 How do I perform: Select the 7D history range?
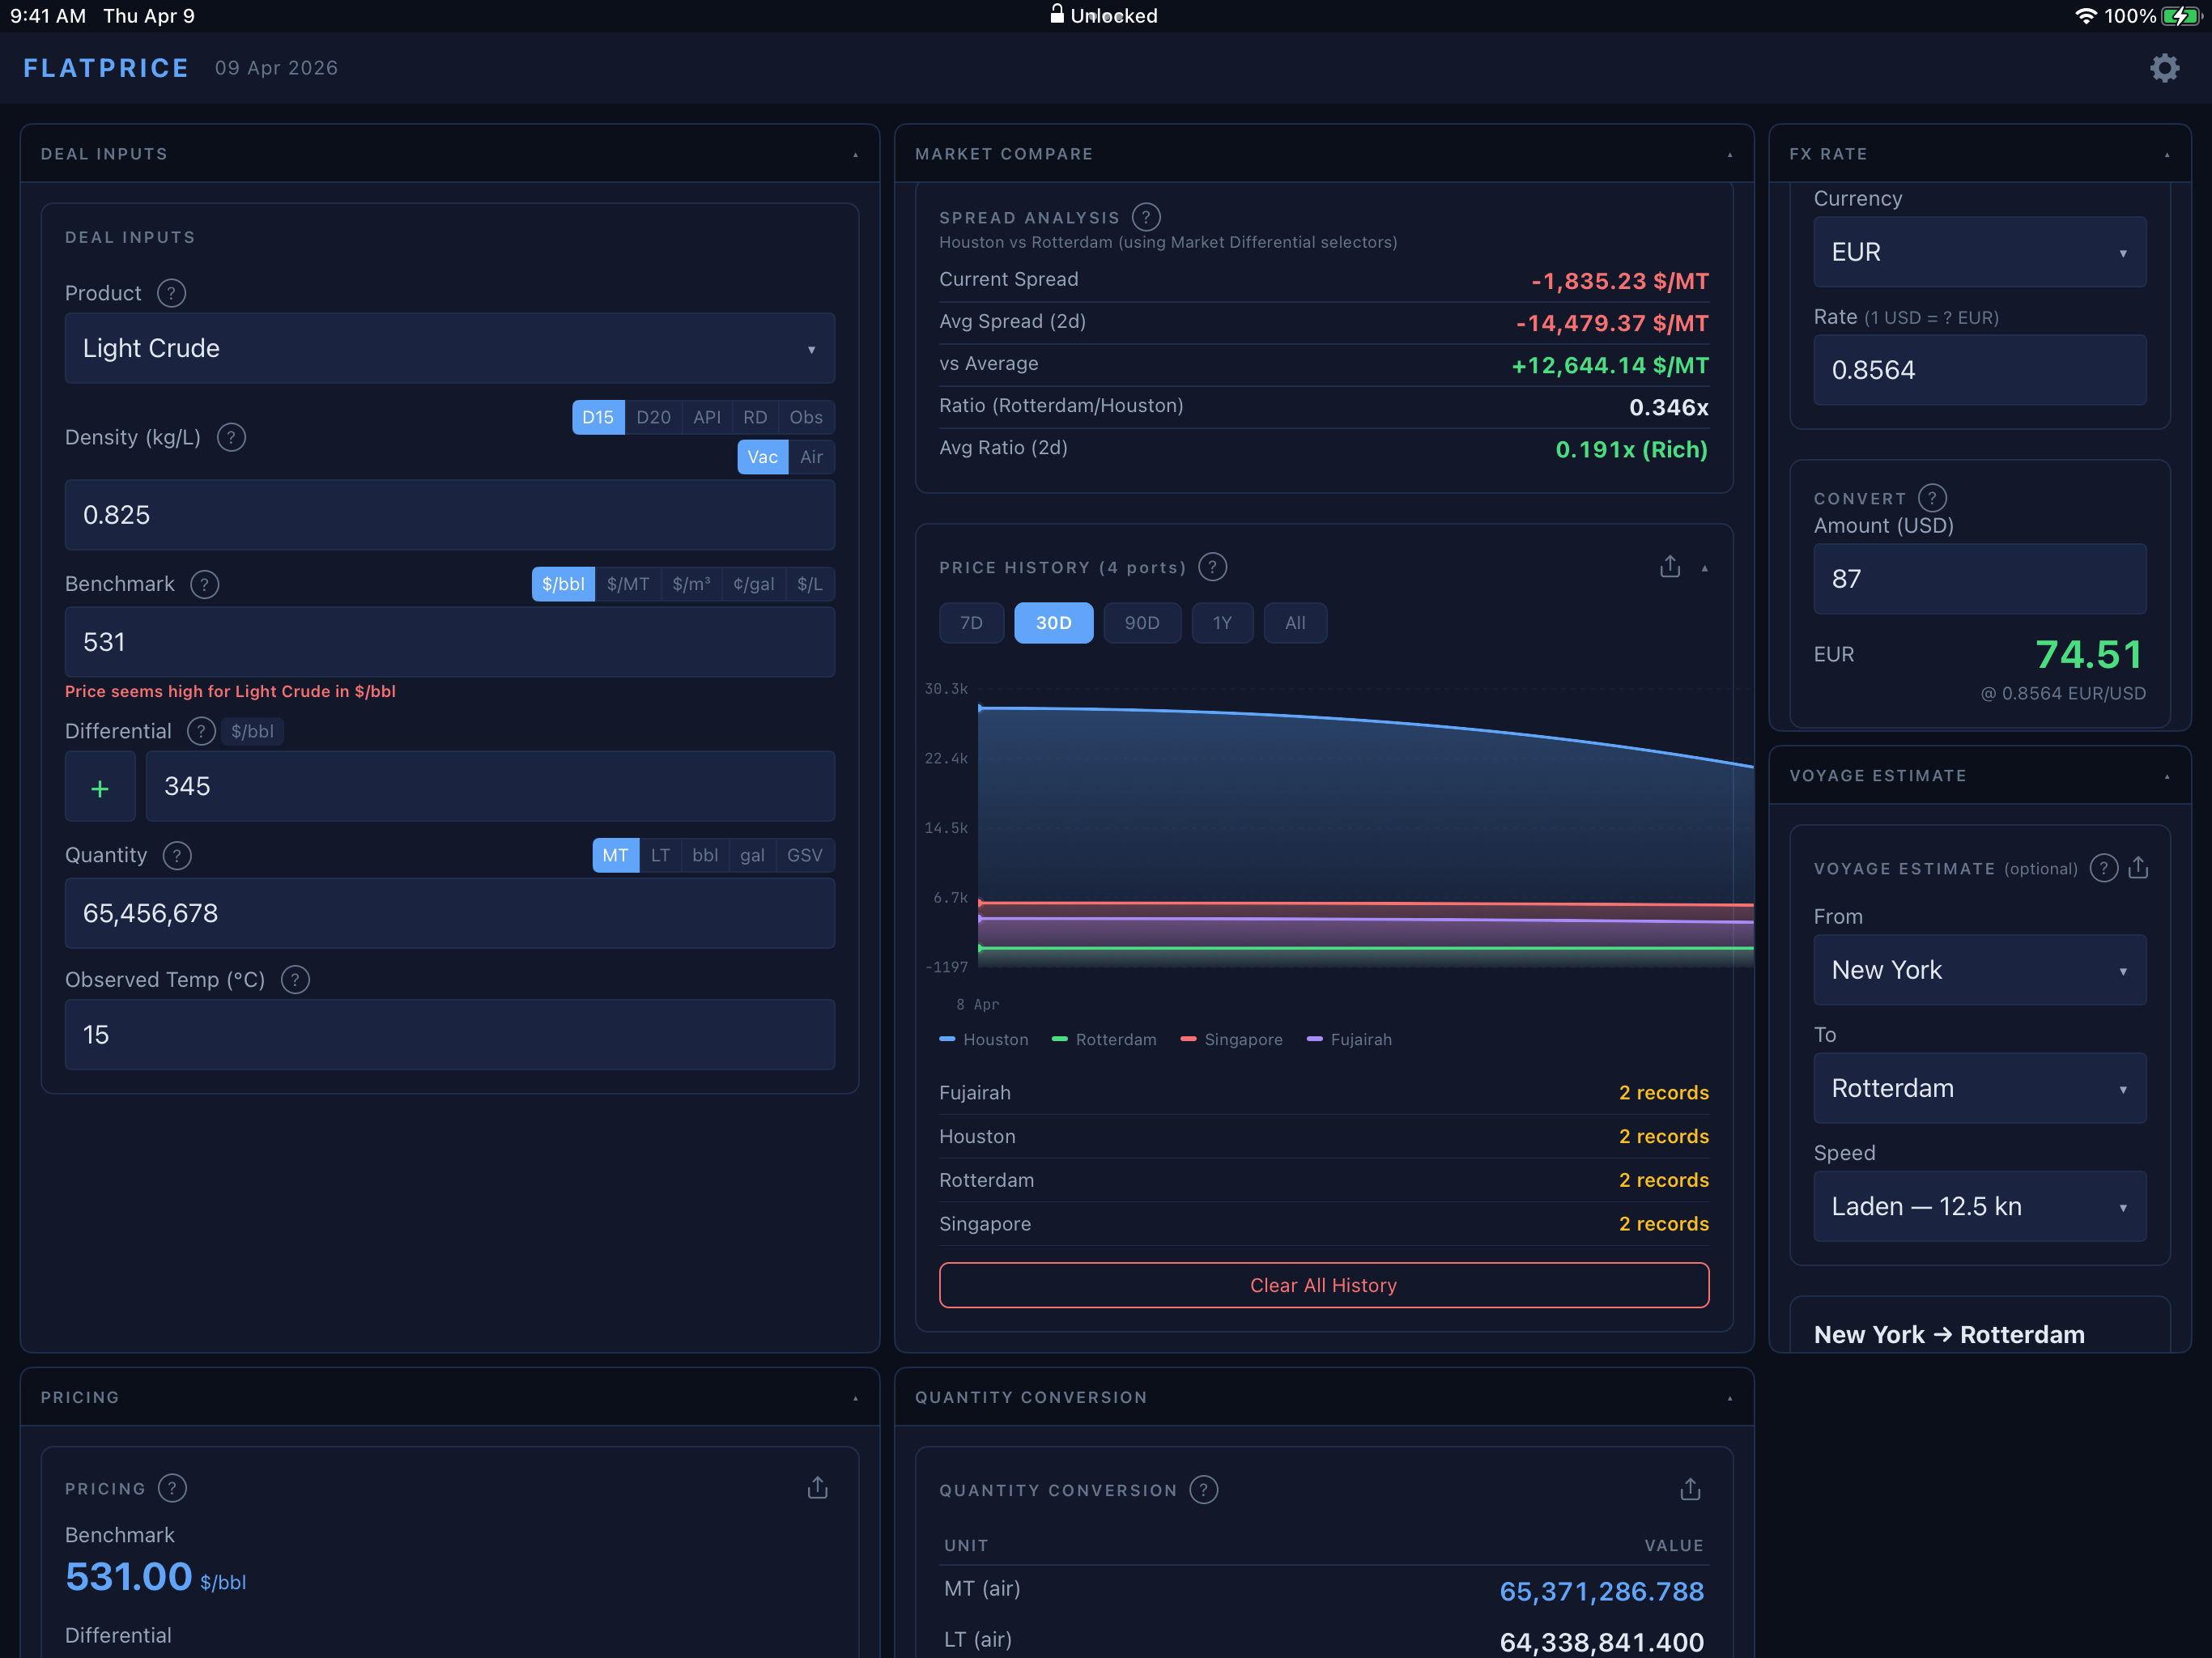point(971,623)
